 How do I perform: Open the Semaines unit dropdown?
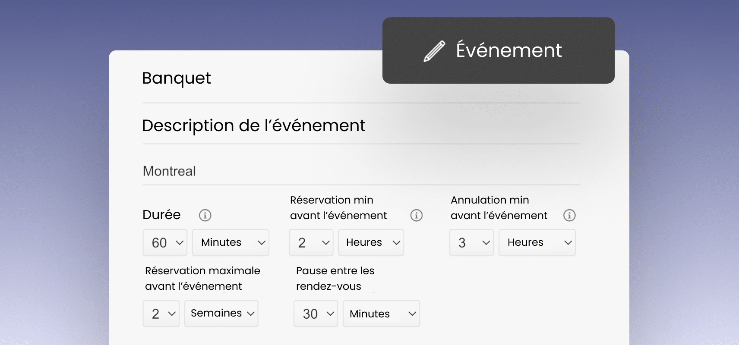pos(221,314)
